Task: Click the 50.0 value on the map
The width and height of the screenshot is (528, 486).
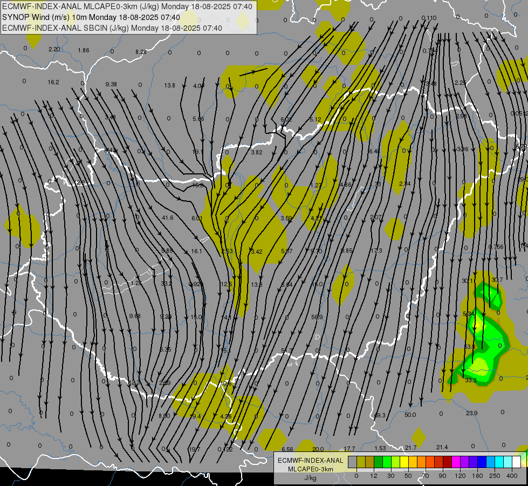Action: click(x=410, y=415)
